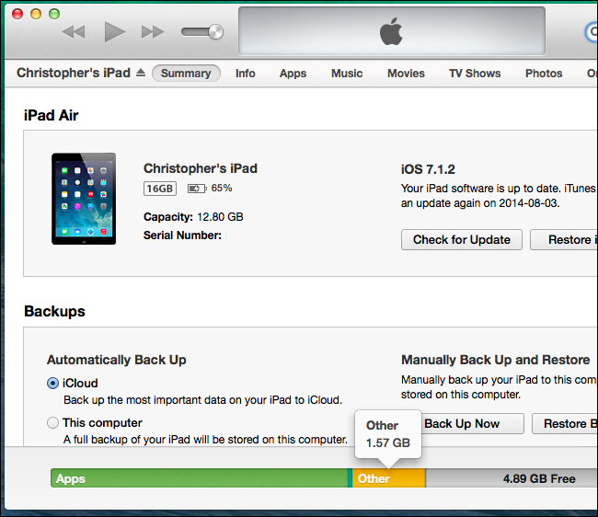The height and width of the screenshot is (517, 598).
Task: Click the 16GB capacity badge
Action: [x=160, y=189]
